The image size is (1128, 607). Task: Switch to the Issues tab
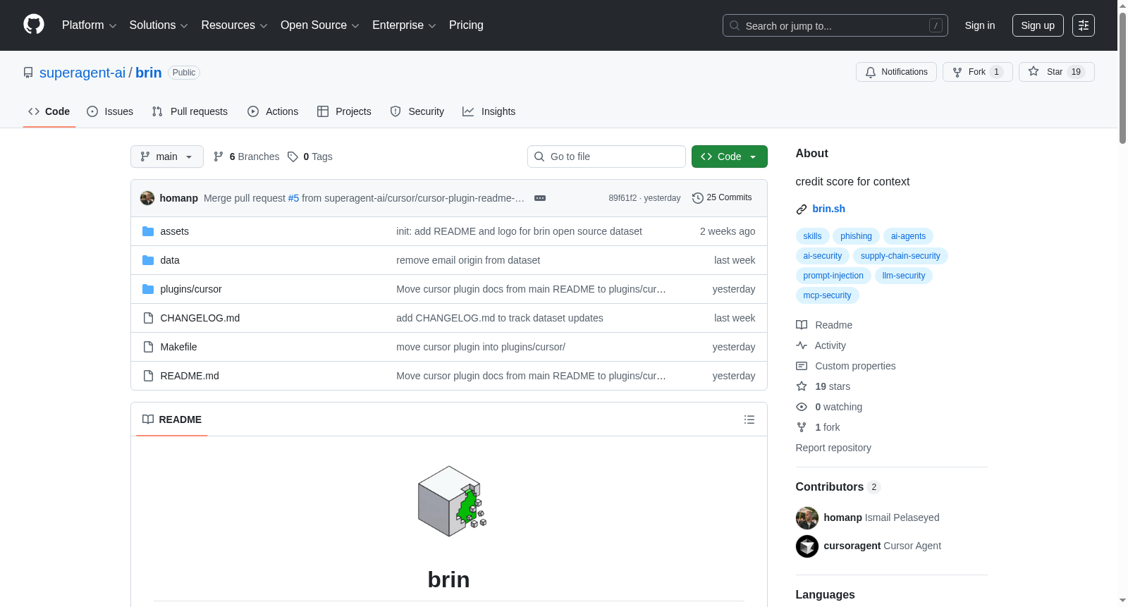click(x=110, y=111)
